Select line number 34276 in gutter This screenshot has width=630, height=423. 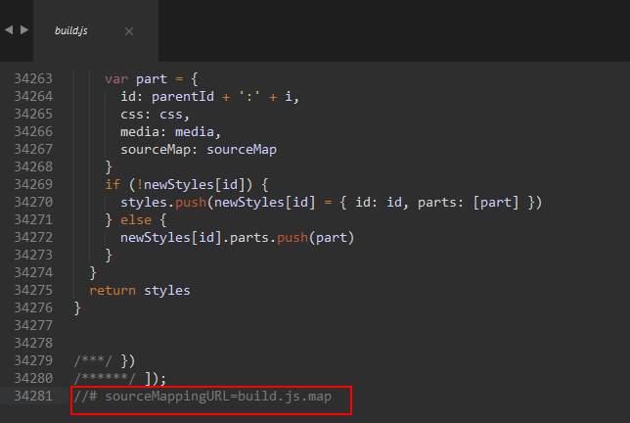coord(33,307)
